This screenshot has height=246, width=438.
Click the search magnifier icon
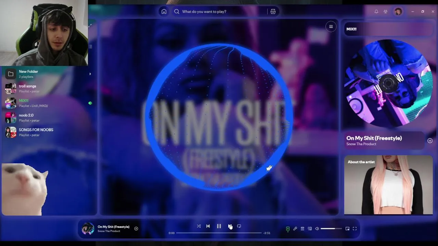177,12
